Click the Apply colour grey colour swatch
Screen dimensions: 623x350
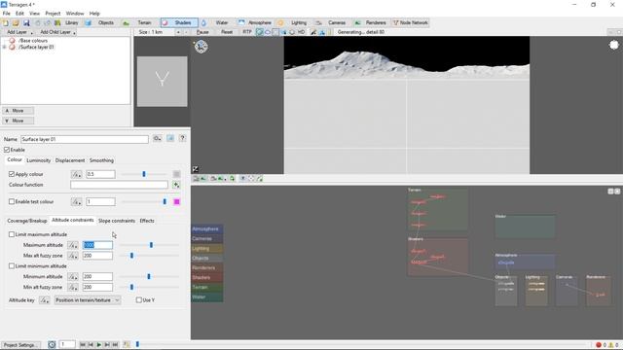pos(176,174)
